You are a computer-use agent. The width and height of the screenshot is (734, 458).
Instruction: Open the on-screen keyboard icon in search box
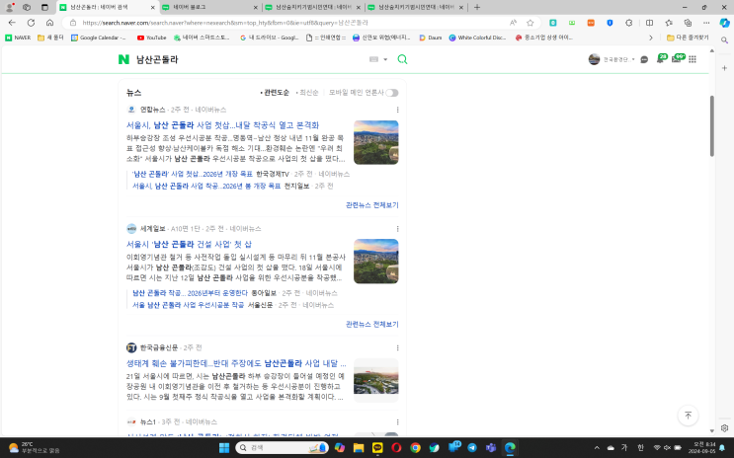point(373,59)
